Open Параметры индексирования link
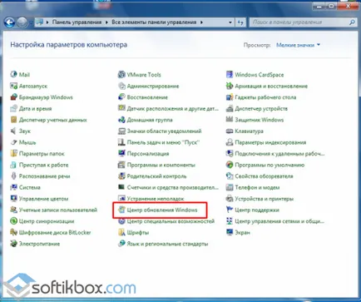The width and height of the screenshot is (361, 302). click(x=270, y=142)
